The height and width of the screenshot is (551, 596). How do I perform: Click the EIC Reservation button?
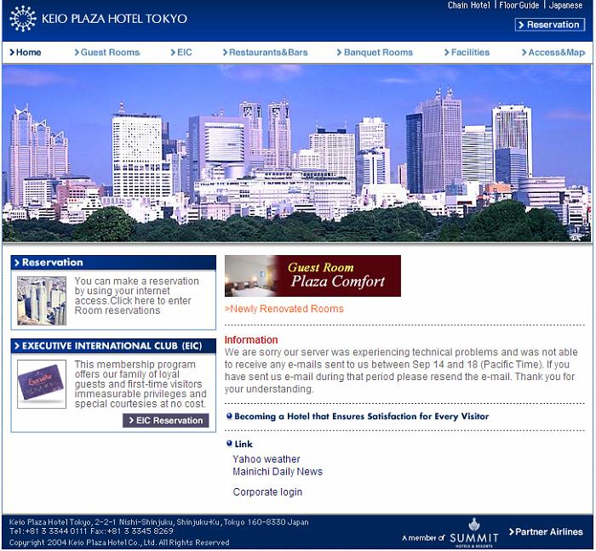(166, 420)
